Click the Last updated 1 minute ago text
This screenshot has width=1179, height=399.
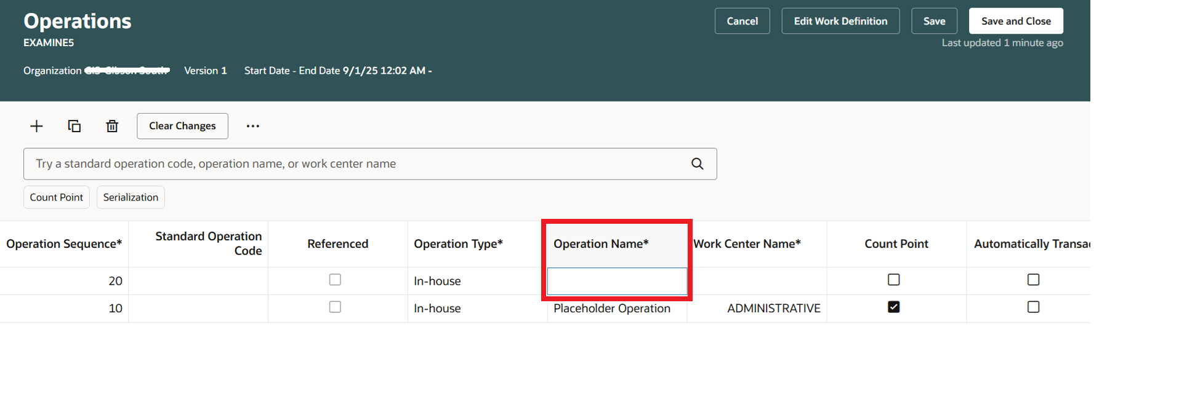click(1002, 43)
